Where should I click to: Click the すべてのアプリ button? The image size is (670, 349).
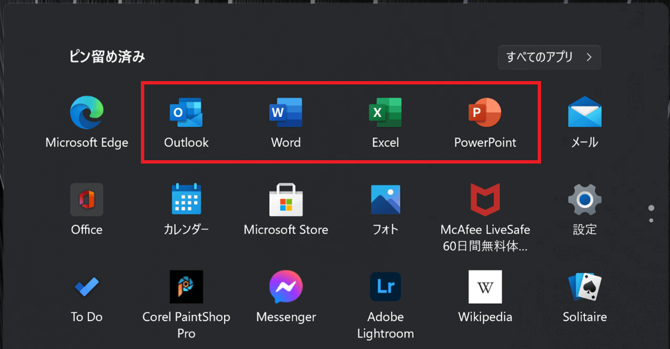pos(550,57)
